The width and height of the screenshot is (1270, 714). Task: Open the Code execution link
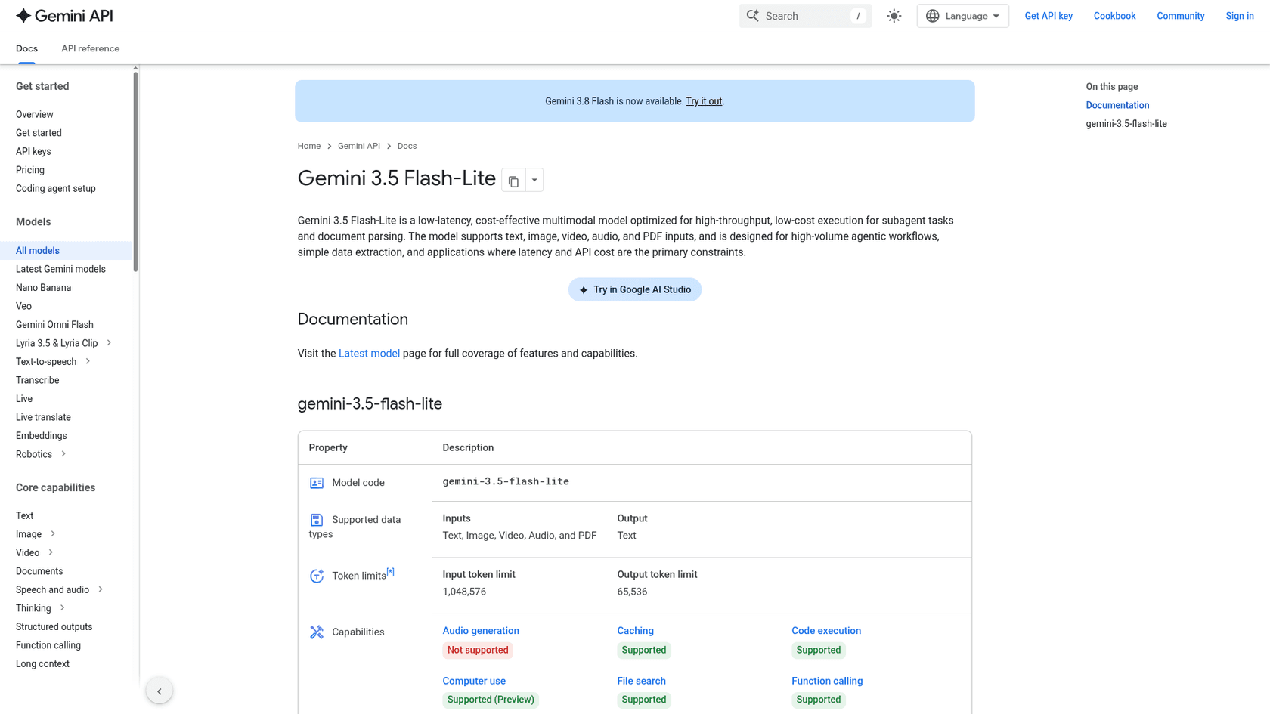[826, 631]
